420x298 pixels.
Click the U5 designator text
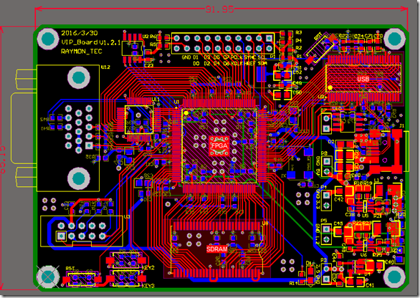pos(365,216)
